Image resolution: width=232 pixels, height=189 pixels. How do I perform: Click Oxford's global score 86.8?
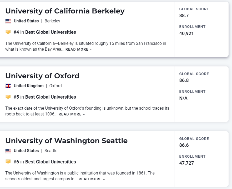184,80
